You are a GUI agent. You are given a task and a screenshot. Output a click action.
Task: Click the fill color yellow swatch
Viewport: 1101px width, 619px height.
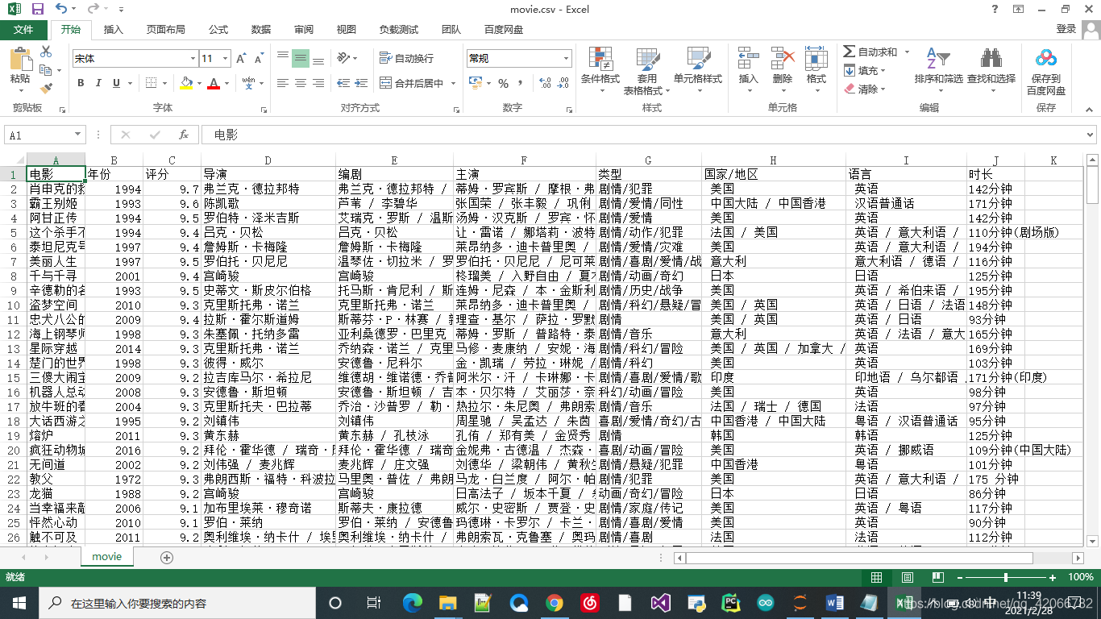tap(186, 83)
